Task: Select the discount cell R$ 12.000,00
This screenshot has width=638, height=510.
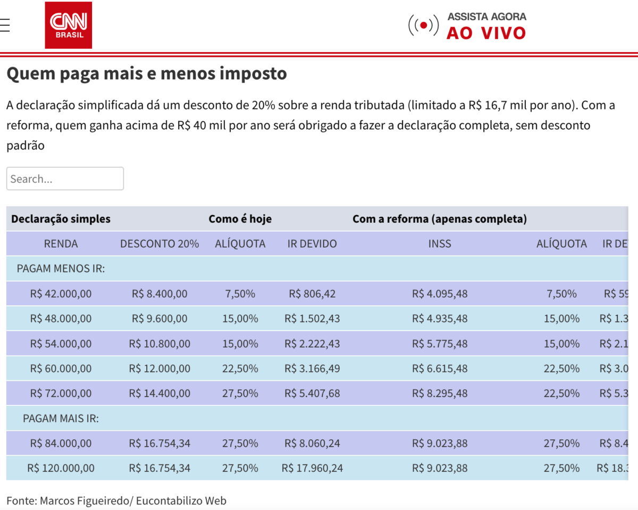Action: tap(159, 369)
